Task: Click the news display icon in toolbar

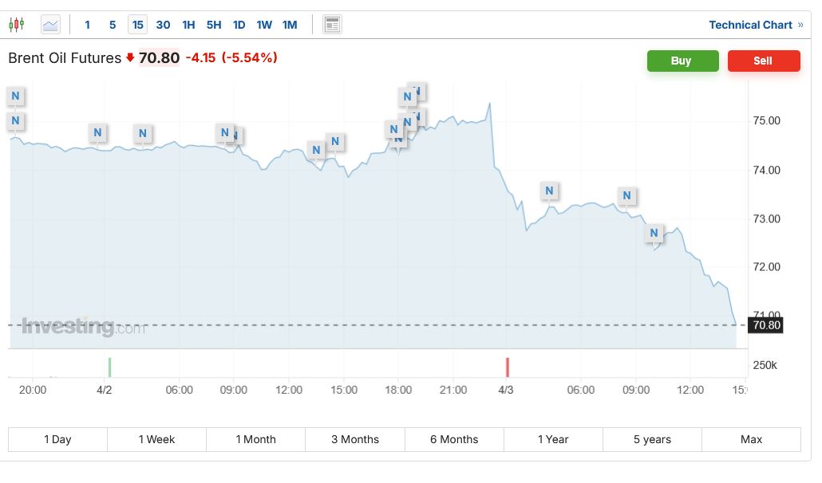Action: click(x=332, y=25)
